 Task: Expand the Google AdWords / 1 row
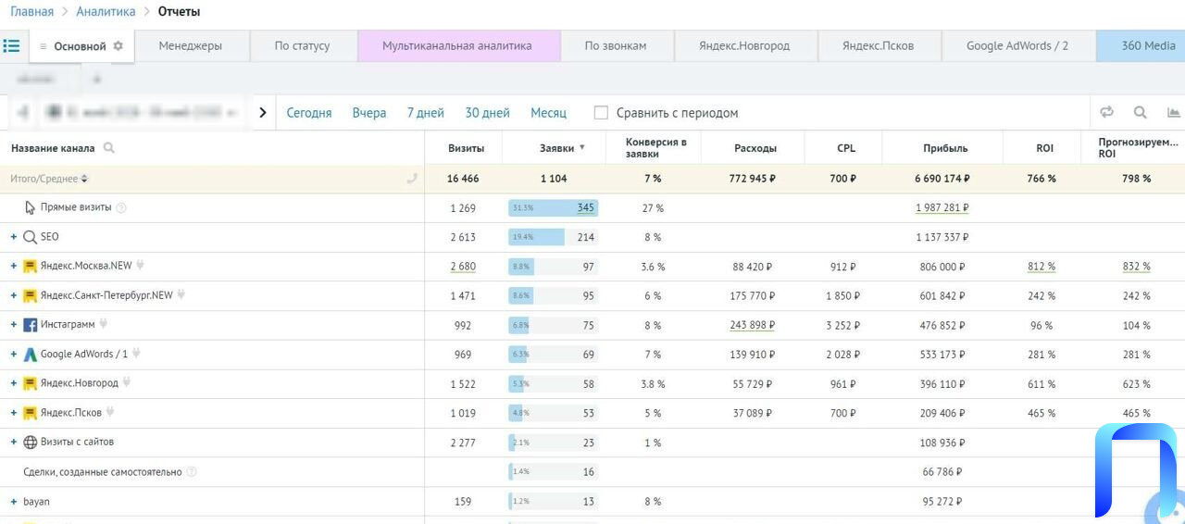pyautogui.click(x=14, y=355)
